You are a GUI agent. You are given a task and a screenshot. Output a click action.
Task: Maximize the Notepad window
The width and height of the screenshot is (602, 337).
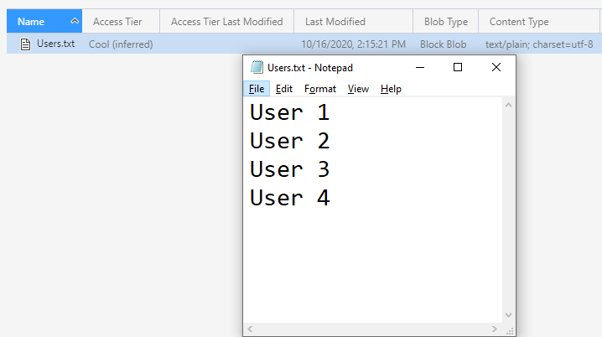(458, 68)
